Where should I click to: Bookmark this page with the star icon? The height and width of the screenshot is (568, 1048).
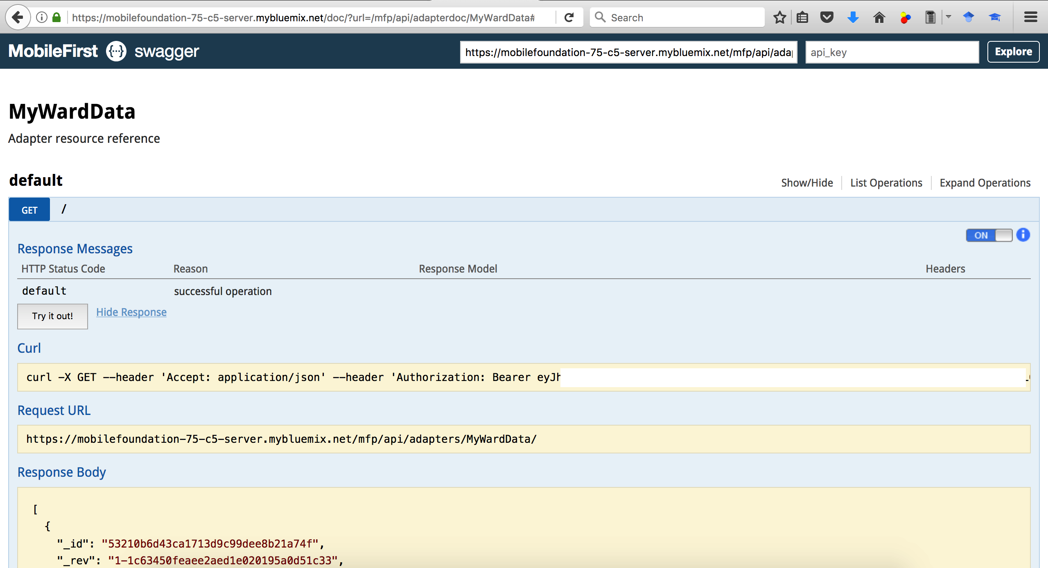coord(779,17)
